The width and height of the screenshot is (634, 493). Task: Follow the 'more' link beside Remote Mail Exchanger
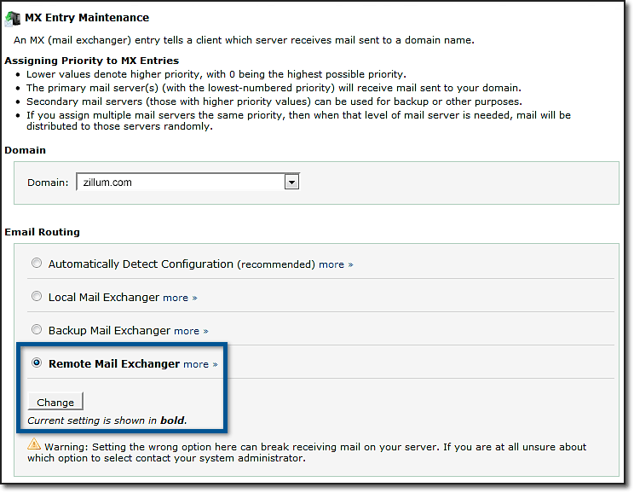click(x=199, y=364)
